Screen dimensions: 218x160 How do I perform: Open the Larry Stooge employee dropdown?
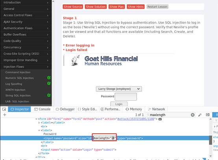pos(119,89)
